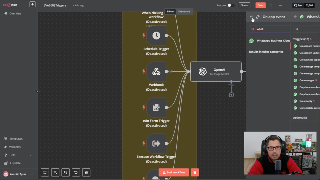The height and width of the screenshot is (180, 320).
Task: Click the reset zoom icon
Action: point(76,172)
